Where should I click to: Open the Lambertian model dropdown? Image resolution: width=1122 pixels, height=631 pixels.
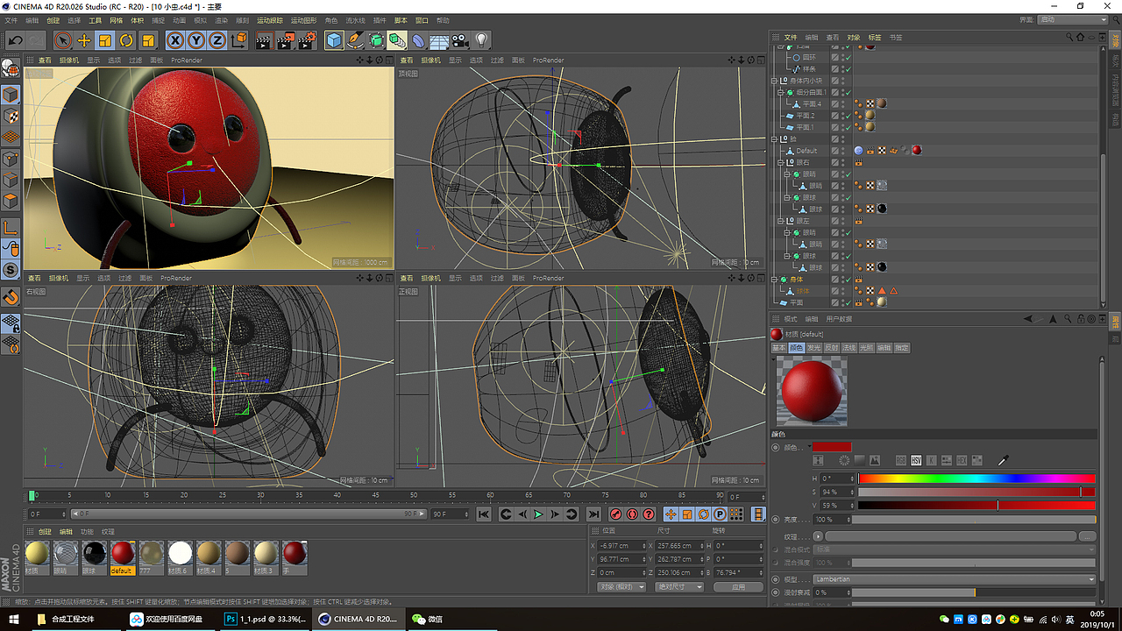pyautogui.click(x=954, y=579)
